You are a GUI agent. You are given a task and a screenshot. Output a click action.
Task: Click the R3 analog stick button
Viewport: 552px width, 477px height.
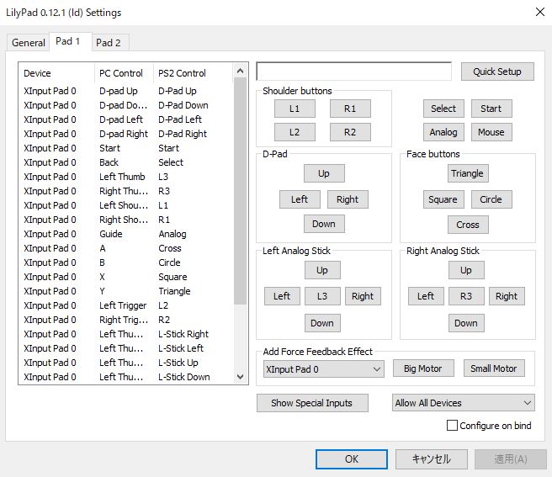(466, 296)
